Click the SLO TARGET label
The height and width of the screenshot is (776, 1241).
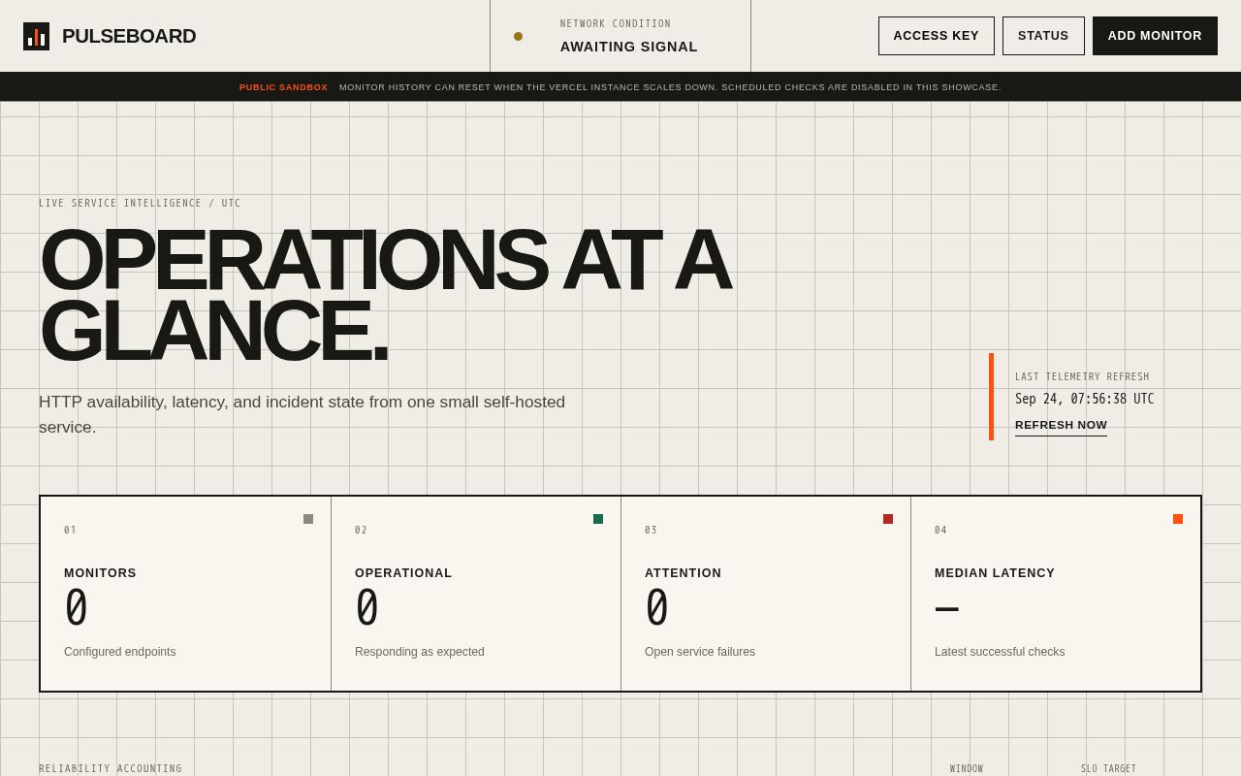pos(1109,769)
